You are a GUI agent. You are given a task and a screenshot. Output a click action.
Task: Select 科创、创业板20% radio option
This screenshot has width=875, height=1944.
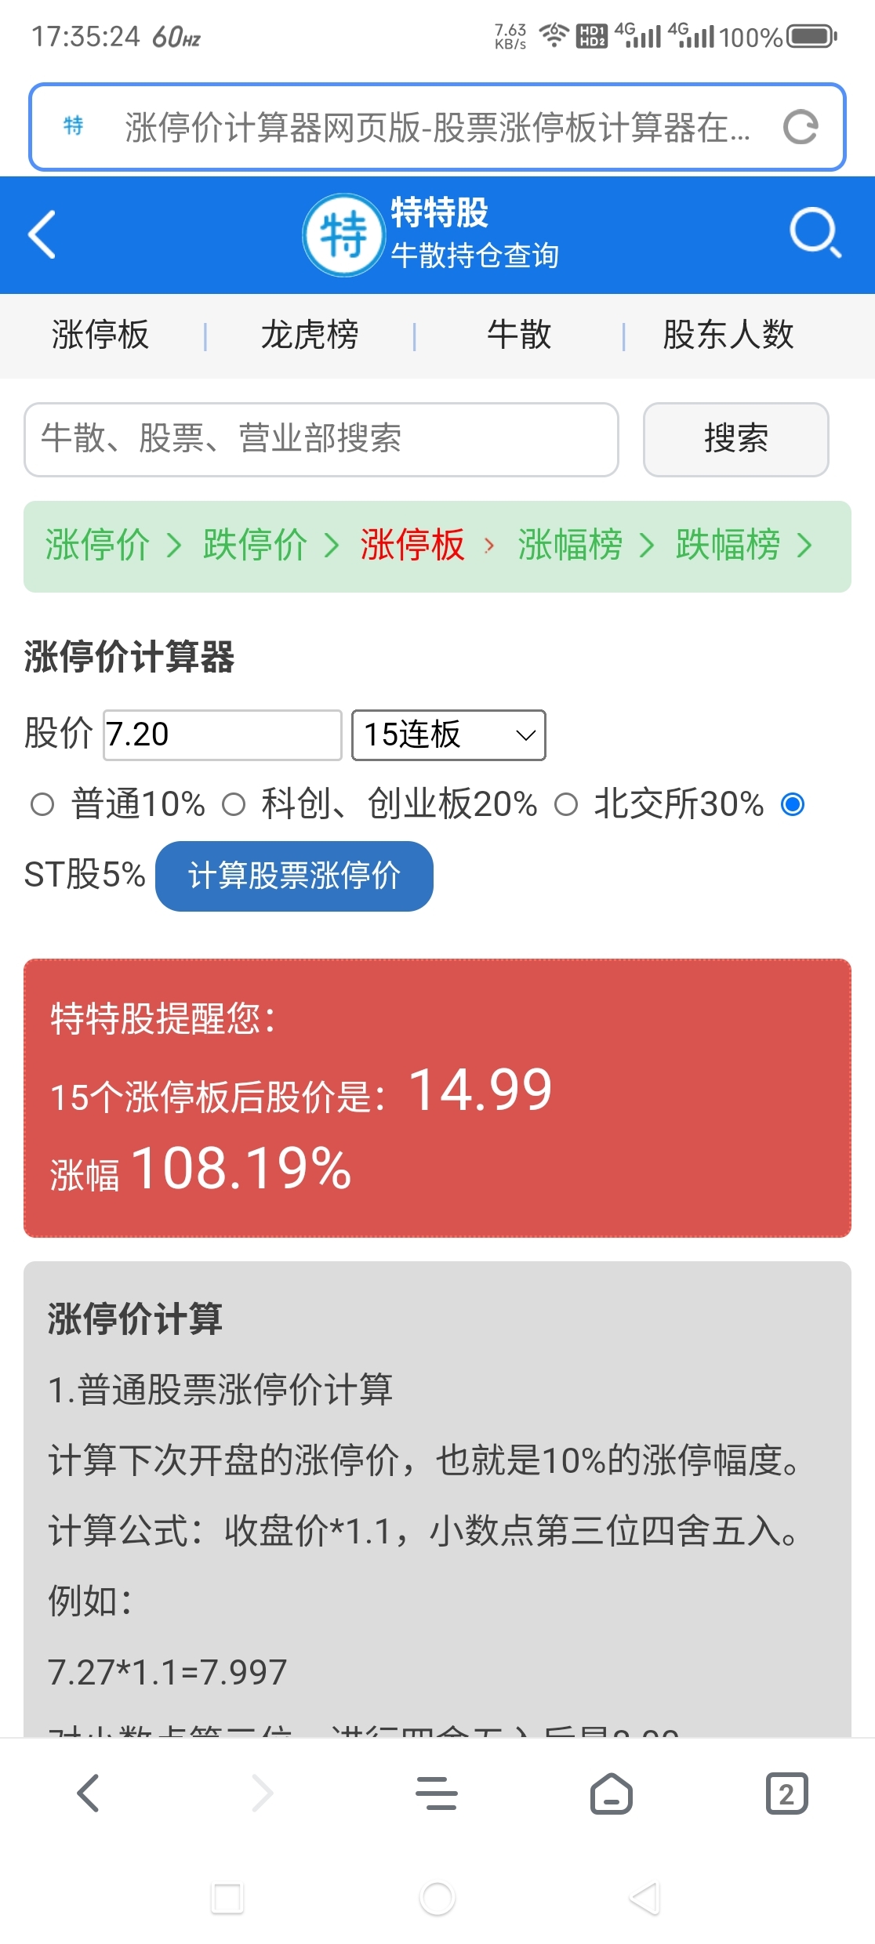click(x=234, y=804)
